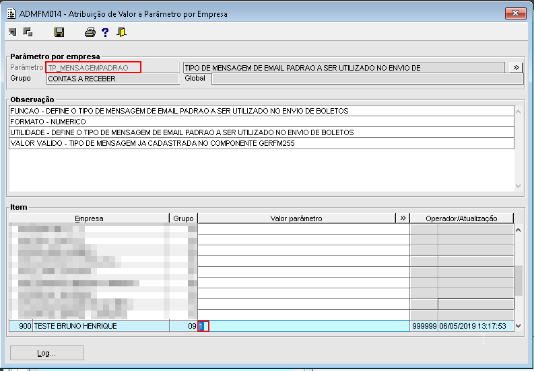Click the Log... button

point(47,353)
